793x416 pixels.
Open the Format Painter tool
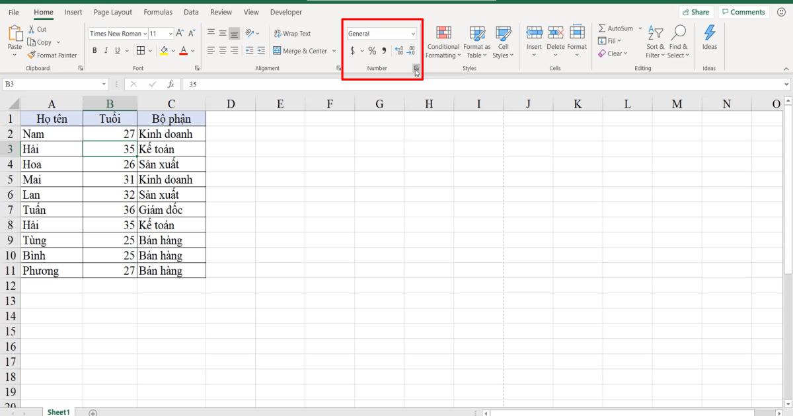pos(53,55)
